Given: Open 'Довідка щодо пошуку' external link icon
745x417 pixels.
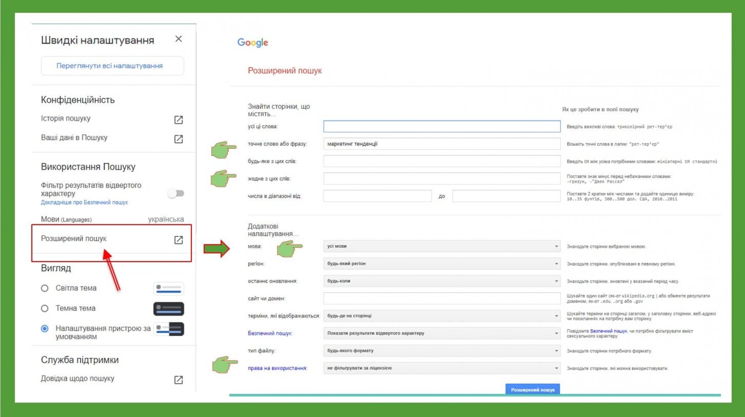Looking at the screenshot, I should (179, 379).
